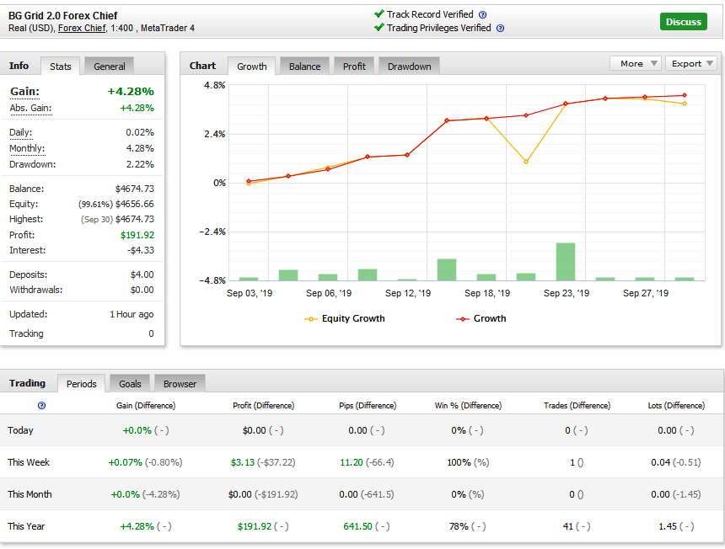The width and height of the screenshot is (725, 549).
Task: Click the +4.28% Gain value
Action: 131,92
